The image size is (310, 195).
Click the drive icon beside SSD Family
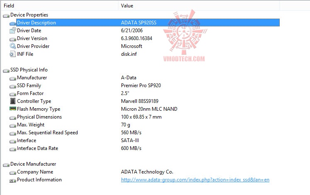[x=13, y=86]
